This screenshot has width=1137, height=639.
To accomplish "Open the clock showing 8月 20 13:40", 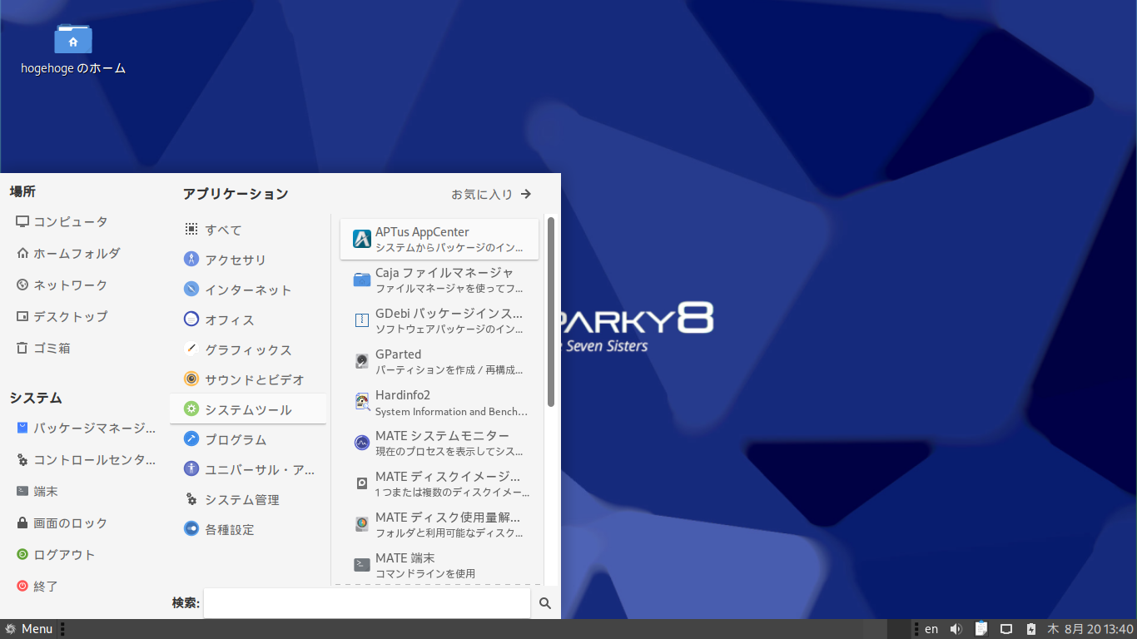I will (1090, 629).
